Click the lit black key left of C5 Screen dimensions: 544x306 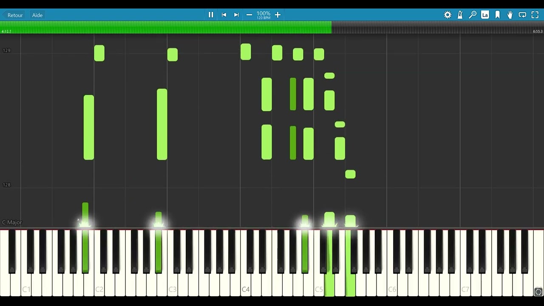click(x=305, y=251)
